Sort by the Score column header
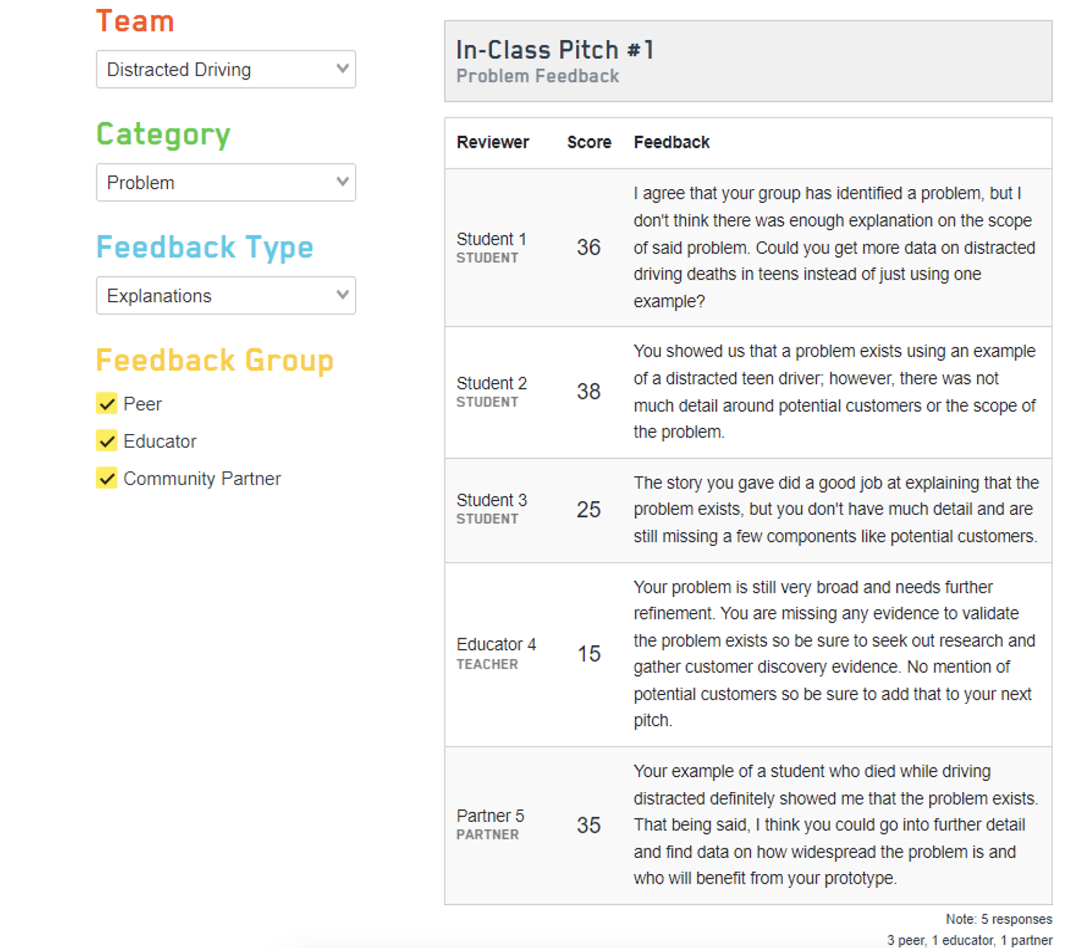The width and height of the screenshot is (1066, 948). pos(589,142)
